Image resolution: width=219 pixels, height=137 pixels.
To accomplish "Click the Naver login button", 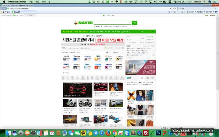I will click(x=142, y=38).
